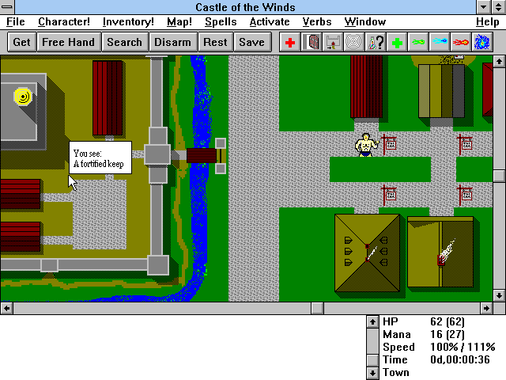The image size is (506, 380).
Task: Click the Free Hand button
Action: click(x=69, y=42)
